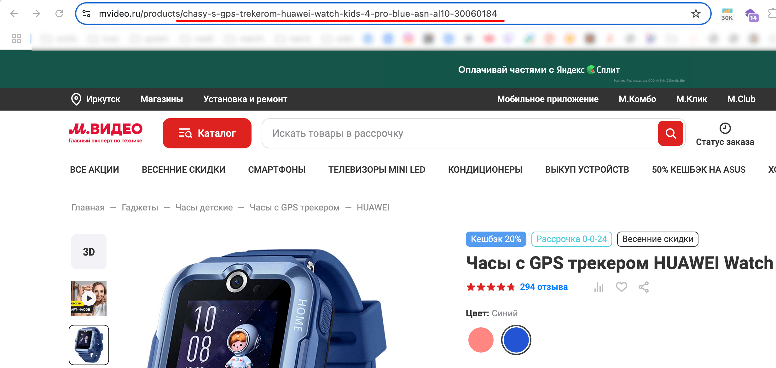
Task: Go to HUAWEI breadcrumb
Action: tap(373, 207)
